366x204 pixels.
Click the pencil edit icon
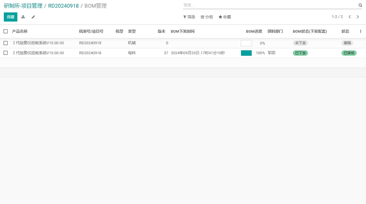coord(33,17)
